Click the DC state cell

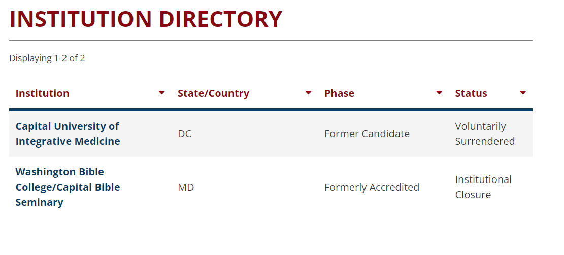tap(184, 134)
